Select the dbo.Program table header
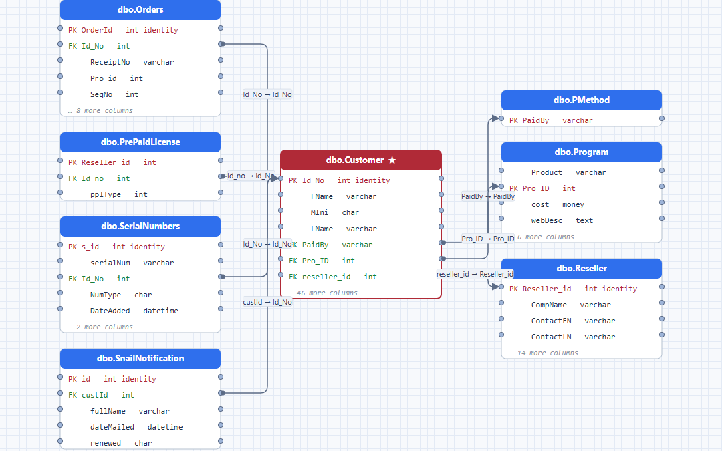 (582, 152)
